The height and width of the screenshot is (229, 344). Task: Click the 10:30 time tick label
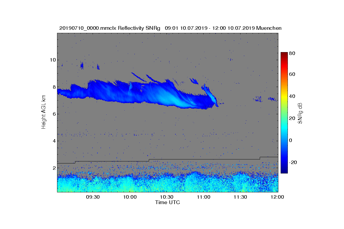pyautogui.click(x=167, y=197)
